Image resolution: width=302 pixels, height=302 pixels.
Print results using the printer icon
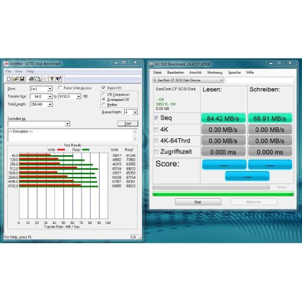coord(31,79)
